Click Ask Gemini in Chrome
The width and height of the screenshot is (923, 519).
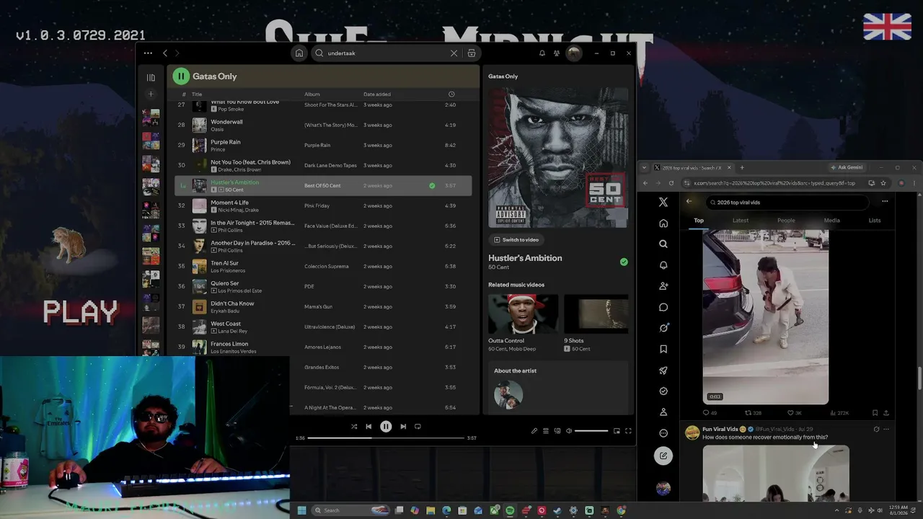[x=847, y=167]
